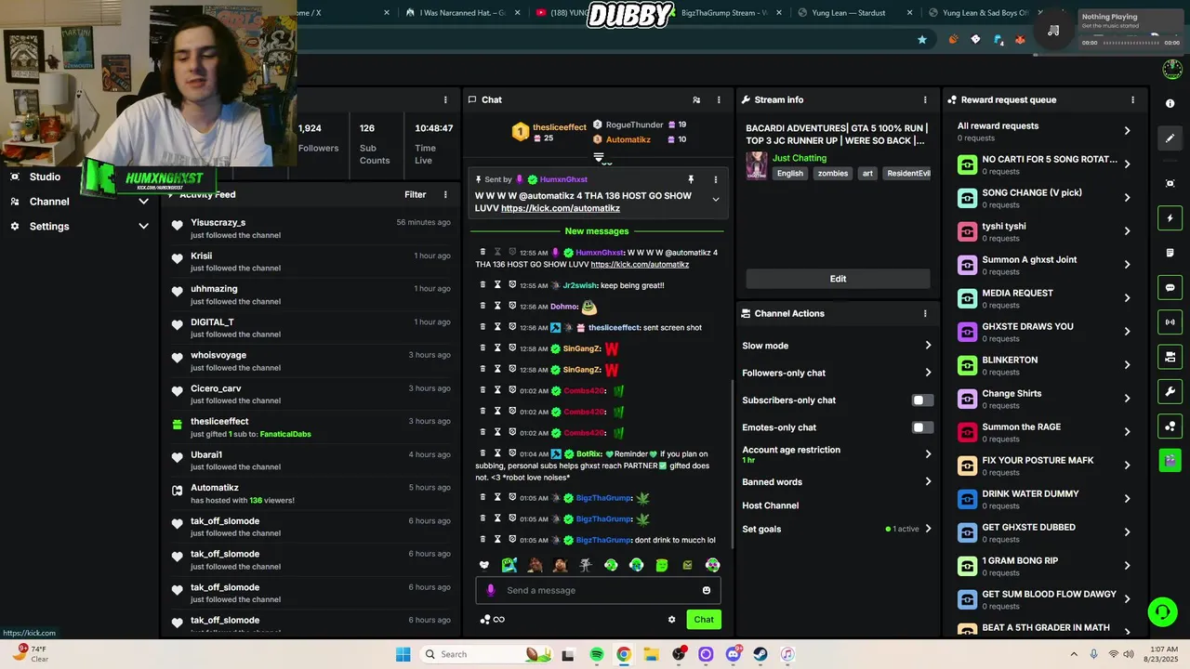Open Steam from the Windows taskbar

click(x=760, y=654)
